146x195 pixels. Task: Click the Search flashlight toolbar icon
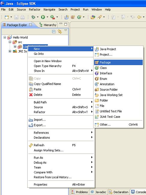(x=99, y=17)
